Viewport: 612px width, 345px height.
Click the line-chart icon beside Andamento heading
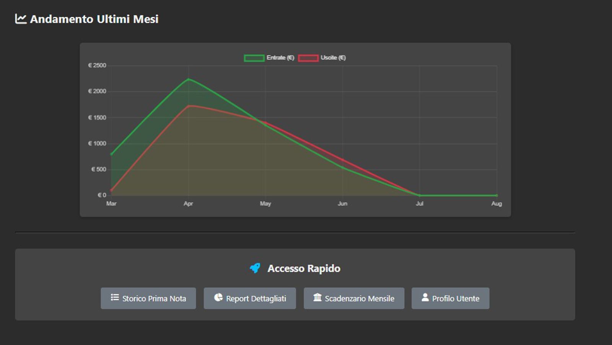[x=21, y=19]
